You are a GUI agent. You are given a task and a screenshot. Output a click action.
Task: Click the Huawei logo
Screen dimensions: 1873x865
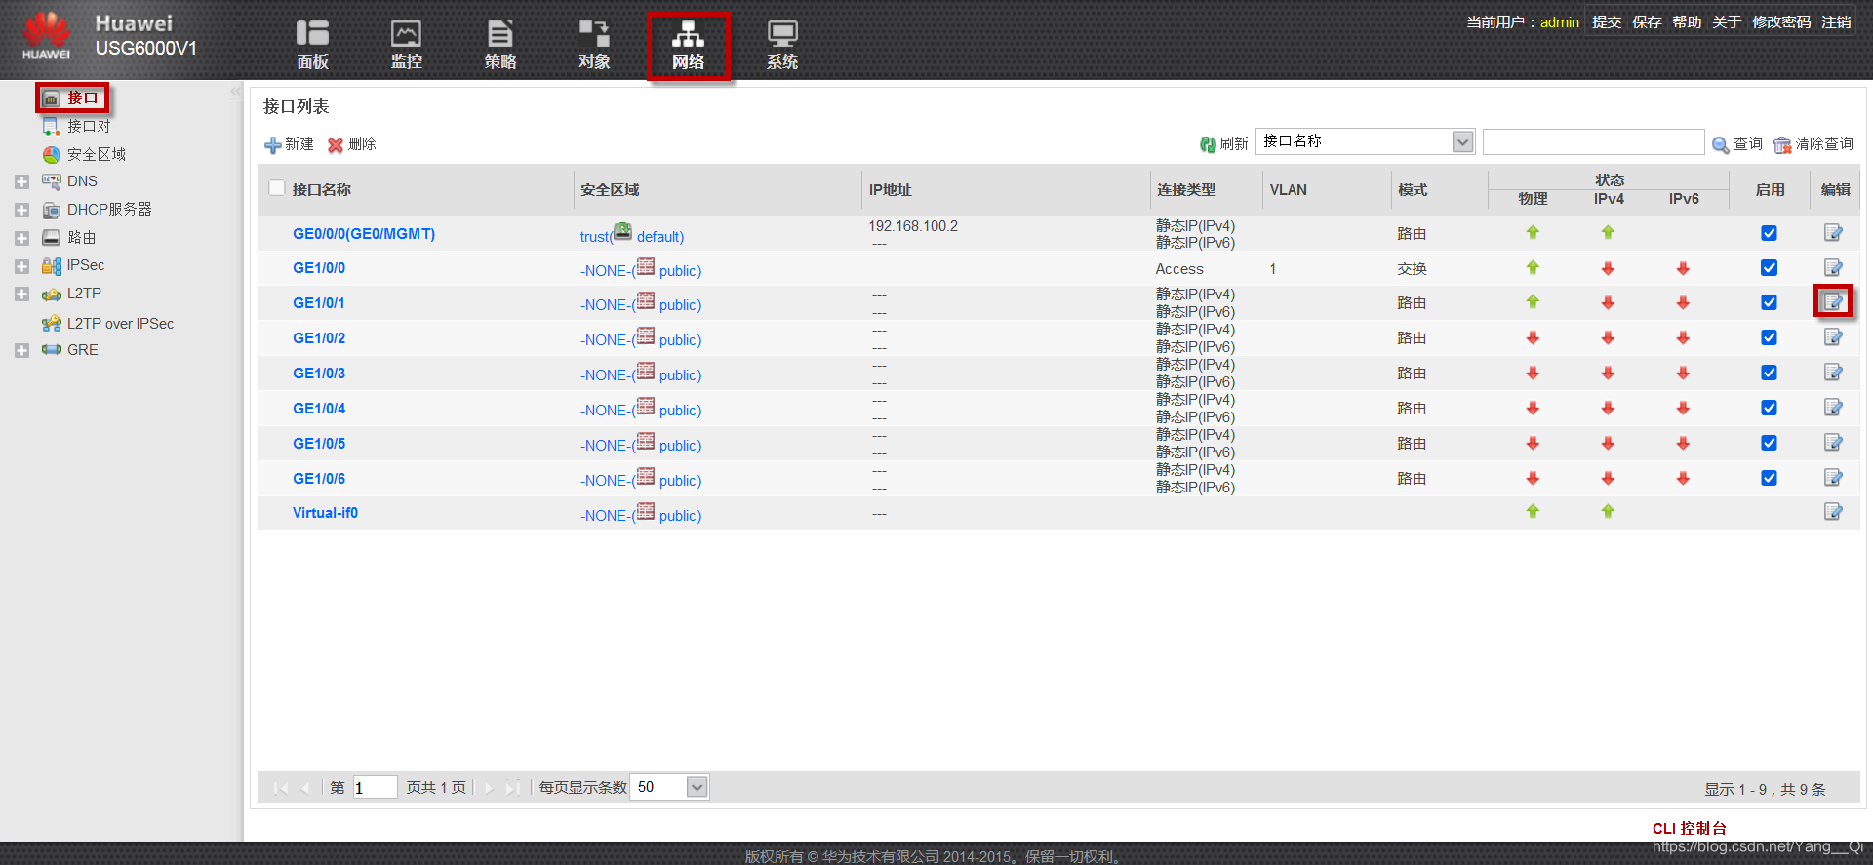46,35
